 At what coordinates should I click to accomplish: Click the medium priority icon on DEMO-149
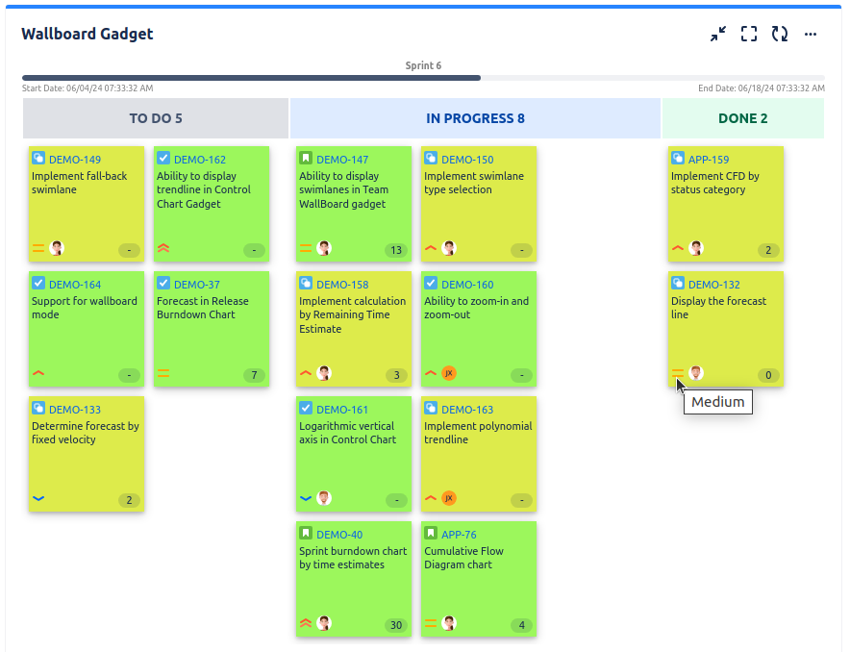[x=38, y=248]
